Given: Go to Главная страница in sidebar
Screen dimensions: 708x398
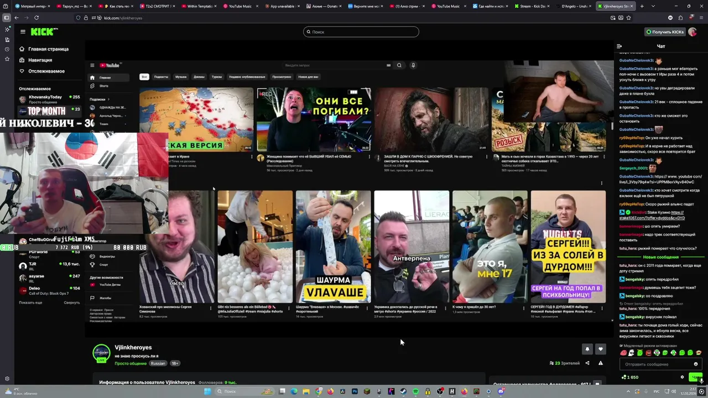Looking at the screenshot, I should [44, 49].
